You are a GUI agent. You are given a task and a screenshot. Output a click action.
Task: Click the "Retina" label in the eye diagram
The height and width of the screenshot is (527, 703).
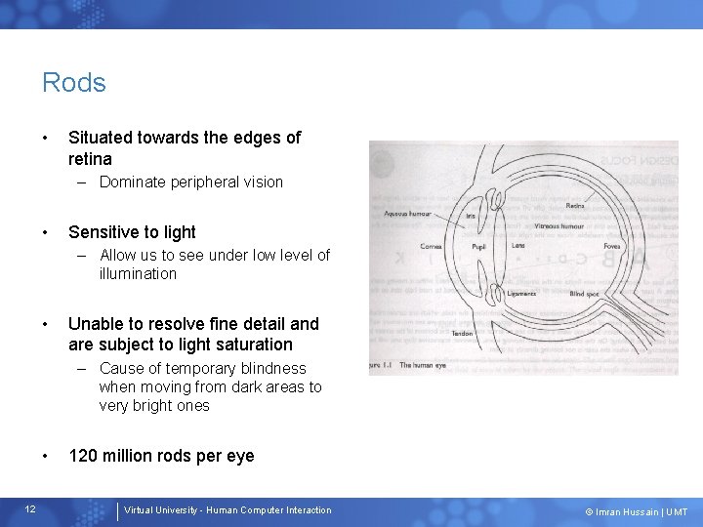(575, 206)
